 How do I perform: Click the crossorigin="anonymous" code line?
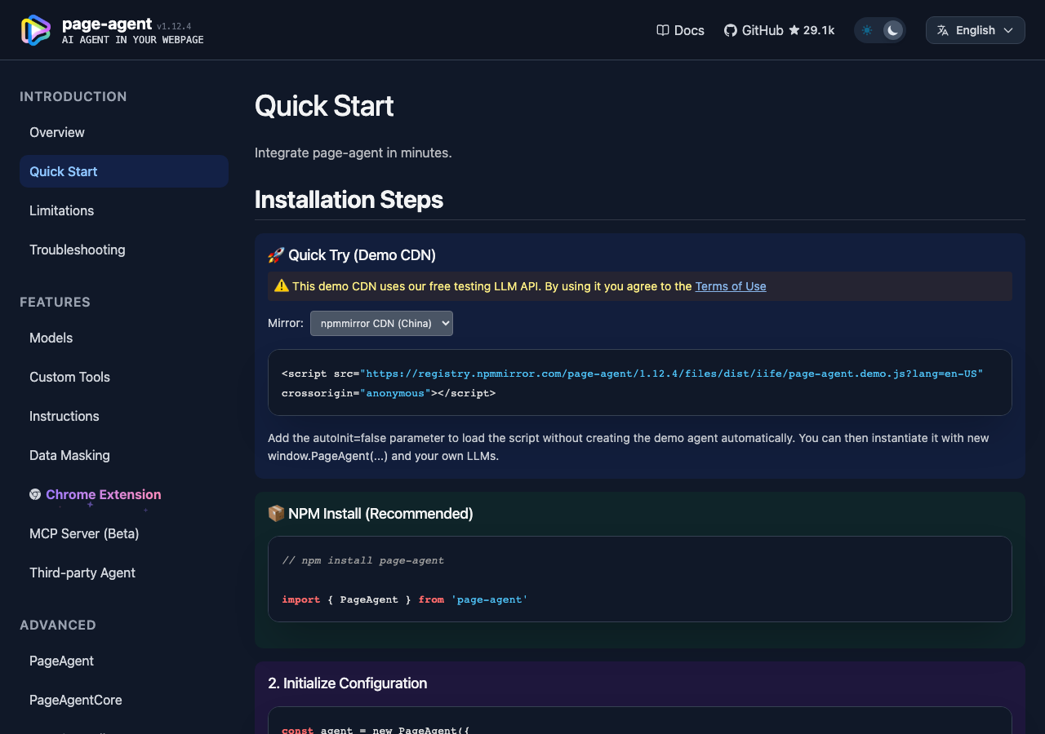pos(389,393)
